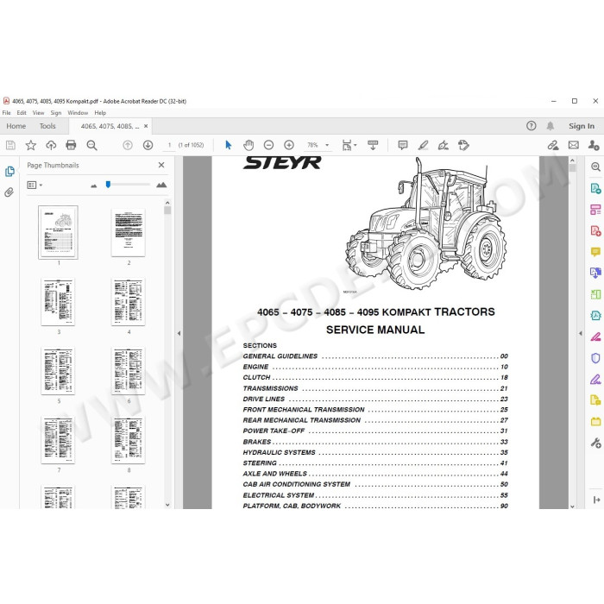Open the yellow Comment tool in right pane

click(x=595, y=252)
